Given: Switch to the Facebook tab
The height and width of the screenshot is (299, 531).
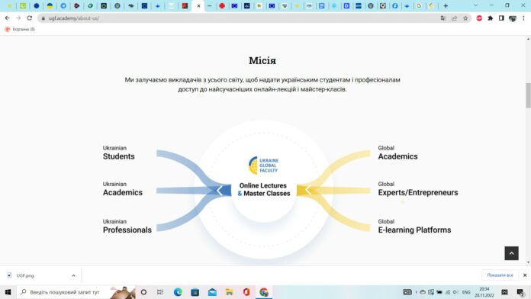Looking at the screenshot, I should pyautogui.click(x=395, y=6).
